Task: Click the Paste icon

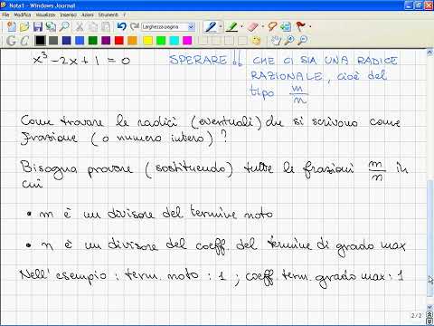Action: point(106,27)
